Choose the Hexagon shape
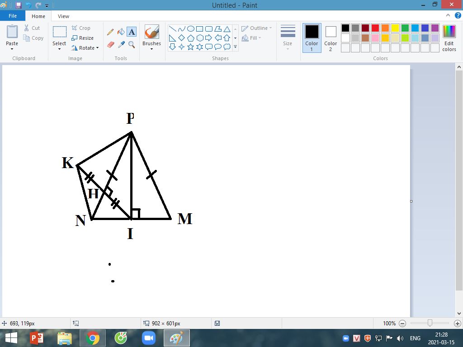463x347 pixels. tap(199, 38)
